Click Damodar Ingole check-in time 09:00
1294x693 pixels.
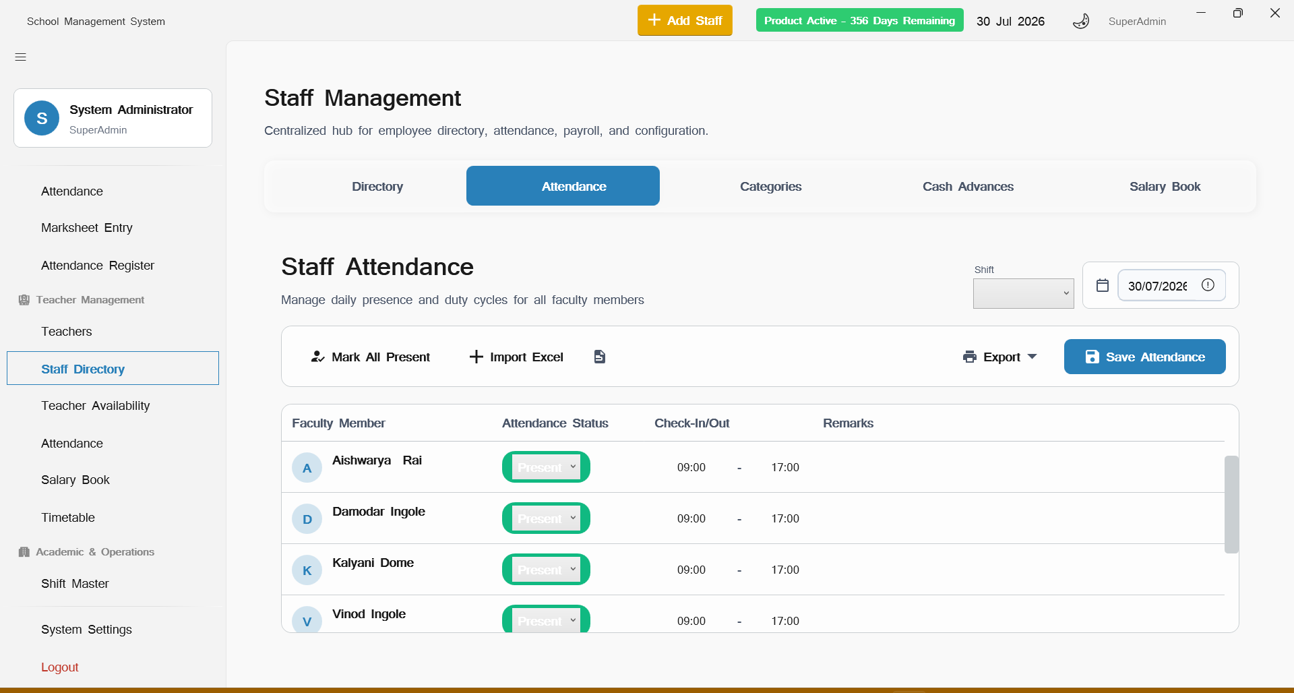click(x=691, y=518)
